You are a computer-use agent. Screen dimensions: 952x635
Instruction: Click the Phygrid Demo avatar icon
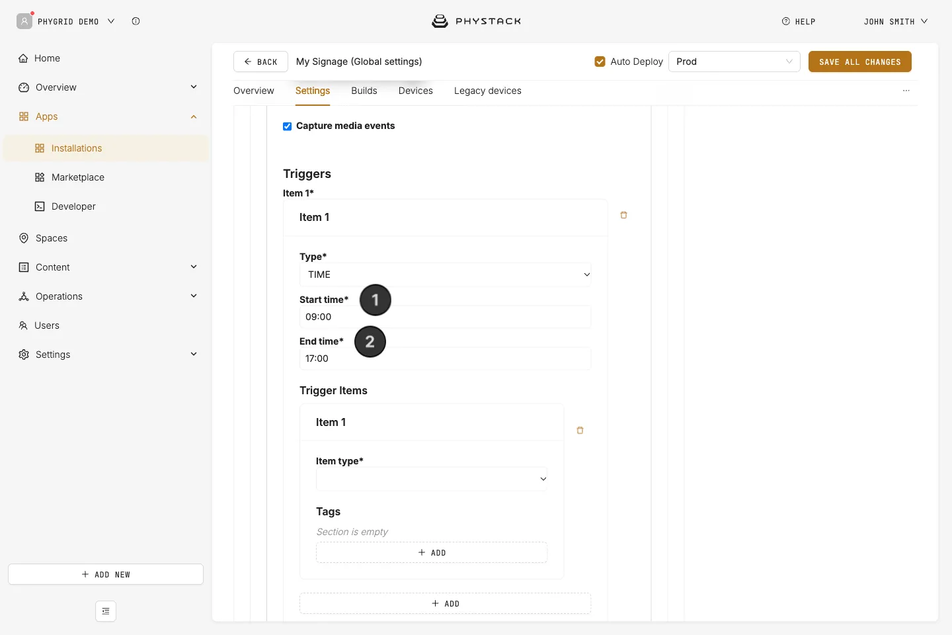coord(24,21)
